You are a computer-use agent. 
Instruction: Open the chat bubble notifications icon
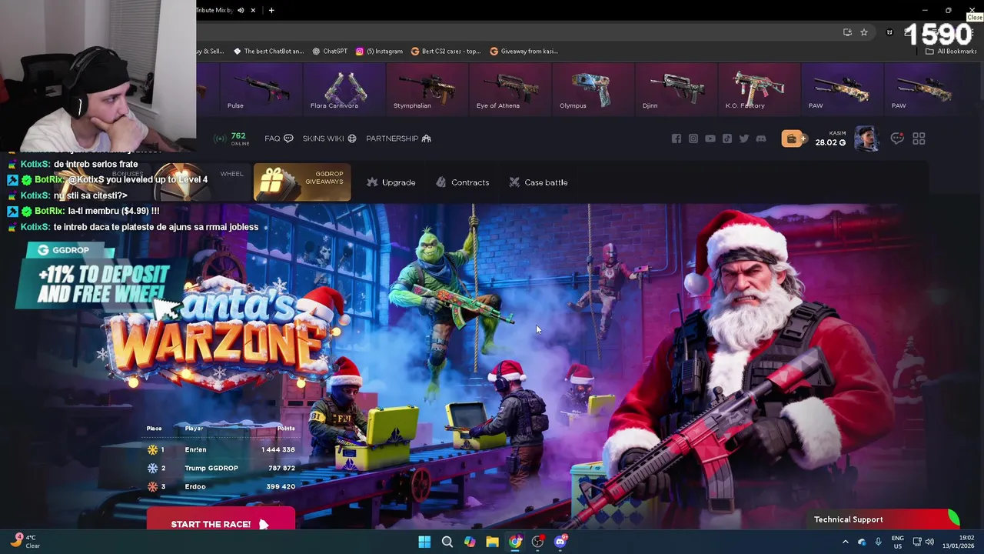[x=897, y=138]
